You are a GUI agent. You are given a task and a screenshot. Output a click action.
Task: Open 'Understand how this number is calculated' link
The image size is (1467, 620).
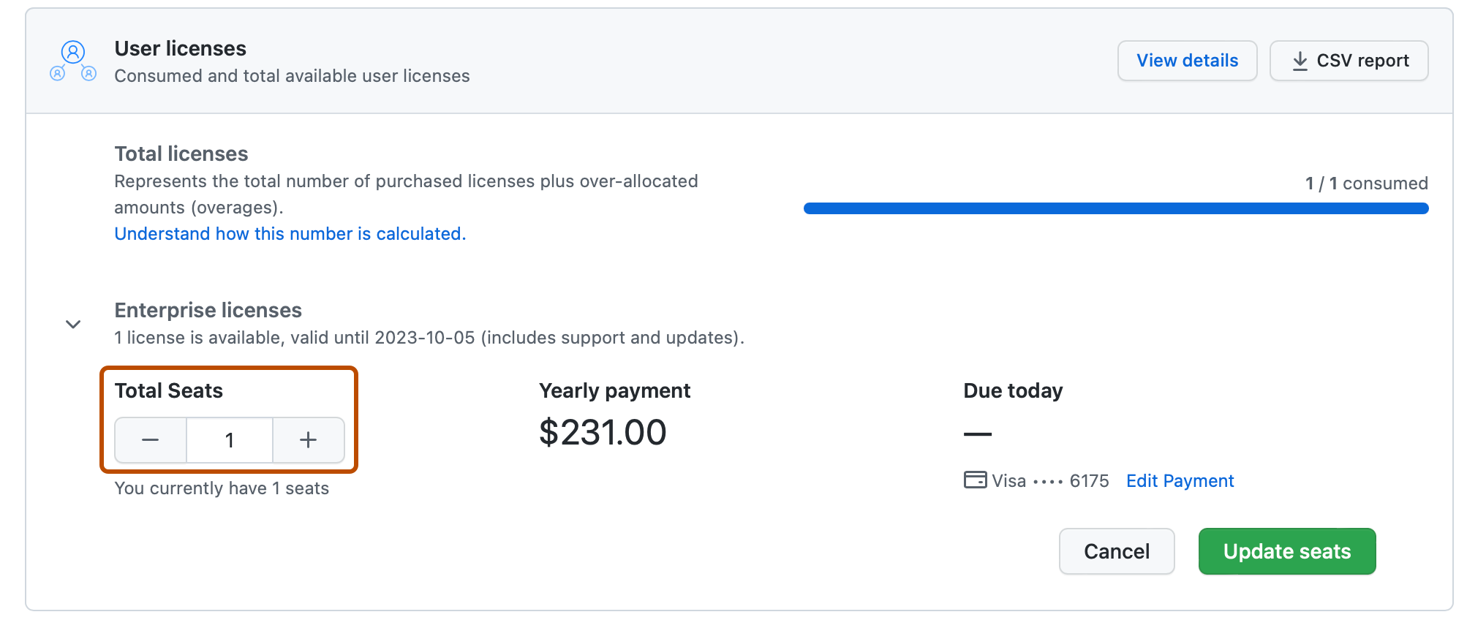pos(290,234)
